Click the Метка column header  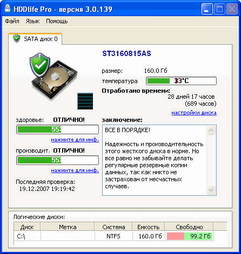coord(68,227)
